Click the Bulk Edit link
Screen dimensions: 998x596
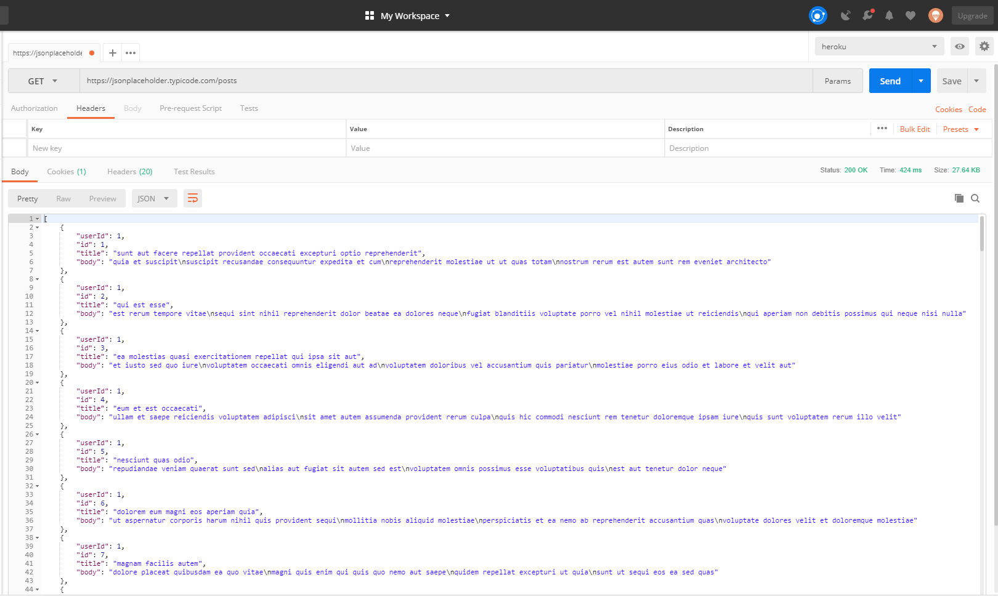(915, 129)
